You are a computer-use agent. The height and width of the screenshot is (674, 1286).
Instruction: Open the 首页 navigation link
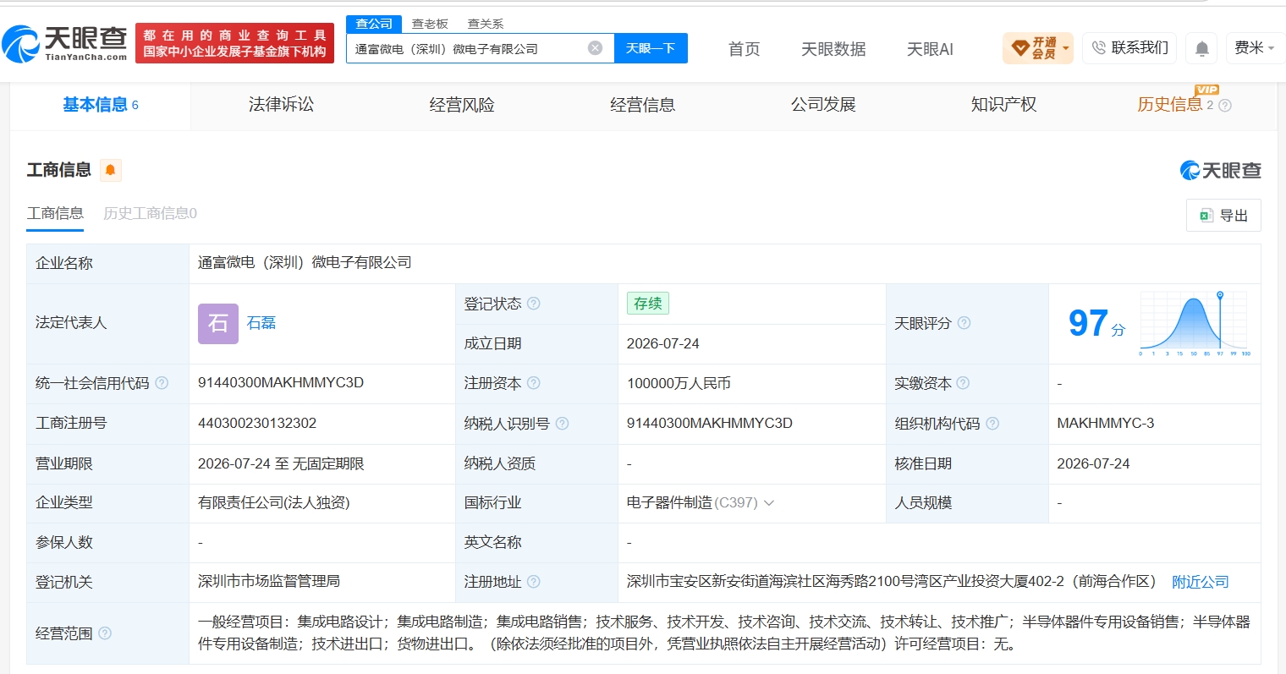[744, 49]
